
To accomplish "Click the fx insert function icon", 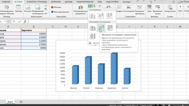I will click(x=25, y=21).
